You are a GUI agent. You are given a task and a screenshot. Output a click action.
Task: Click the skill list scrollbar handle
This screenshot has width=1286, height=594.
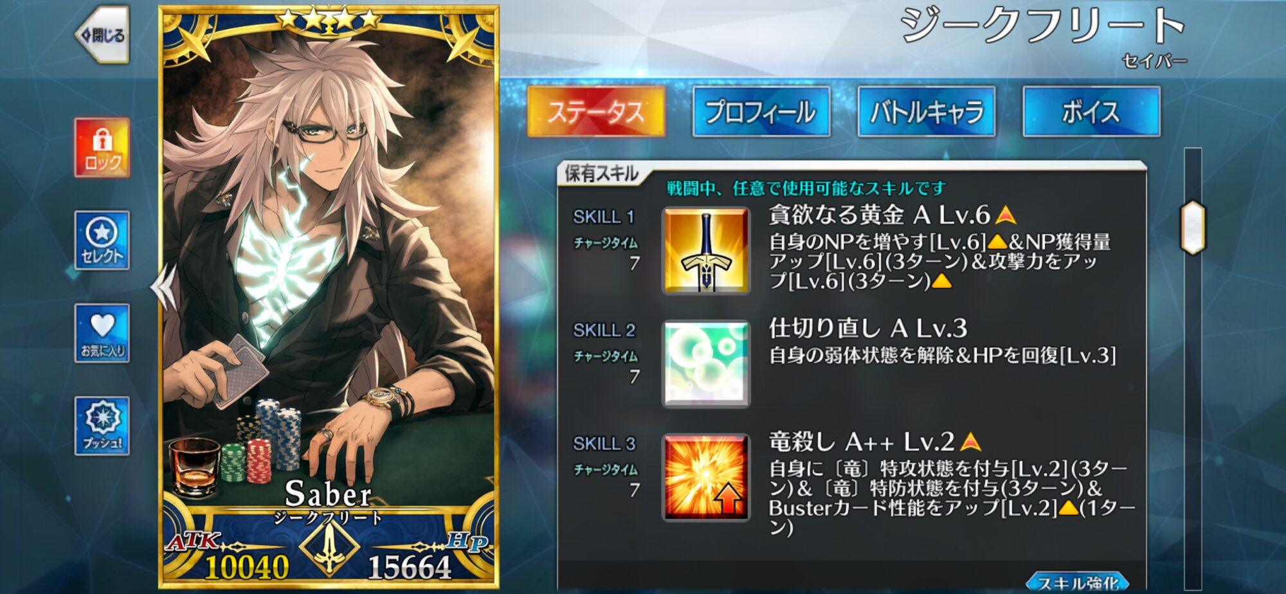[x=1193, y=228]
